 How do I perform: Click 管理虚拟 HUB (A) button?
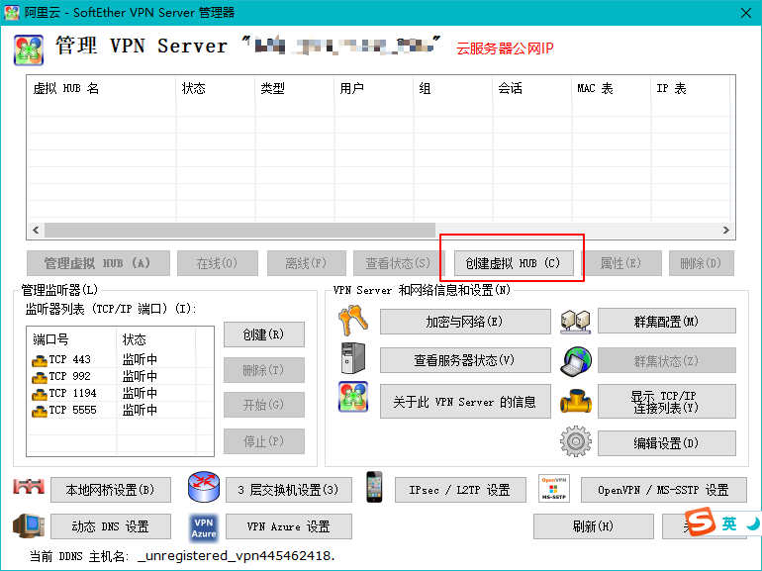pyautogui.click(x=98, y=263)
